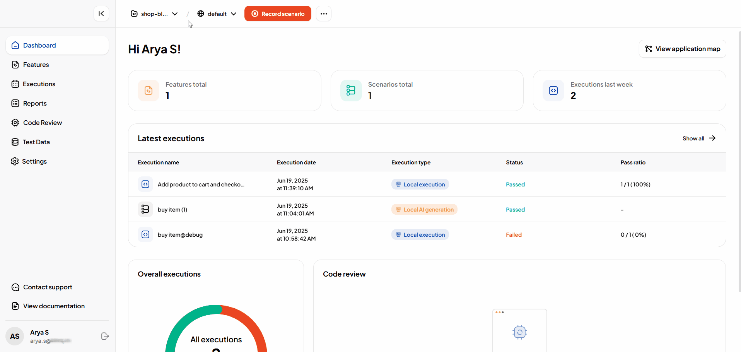Click the buy item@debug execution icon

click(x=145, y=234)
